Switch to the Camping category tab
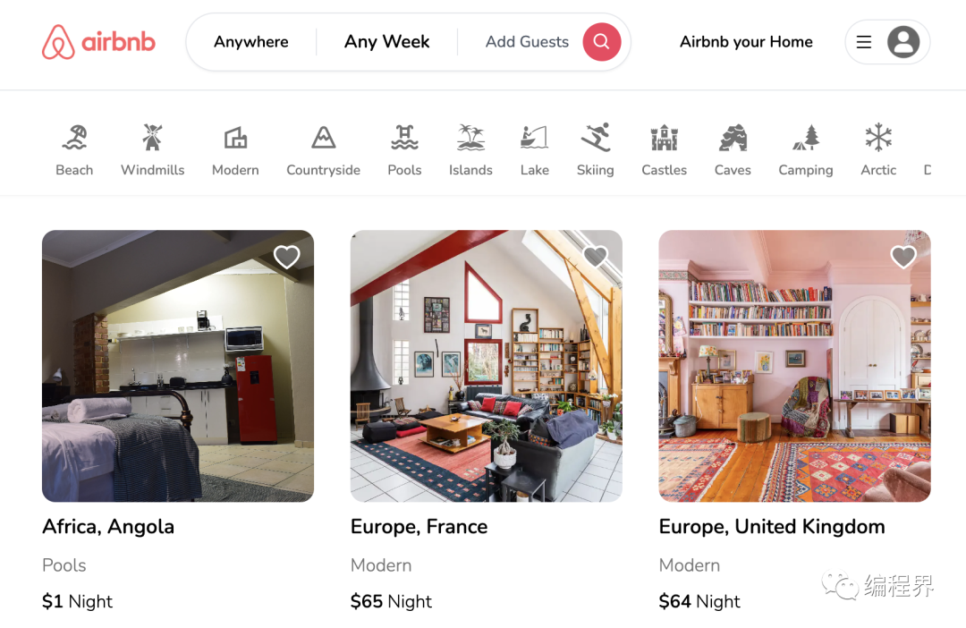 (x=805, y=151)
